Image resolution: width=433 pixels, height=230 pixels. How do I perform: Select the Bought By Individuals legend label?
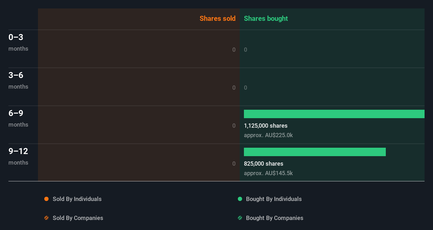[274, 199]
